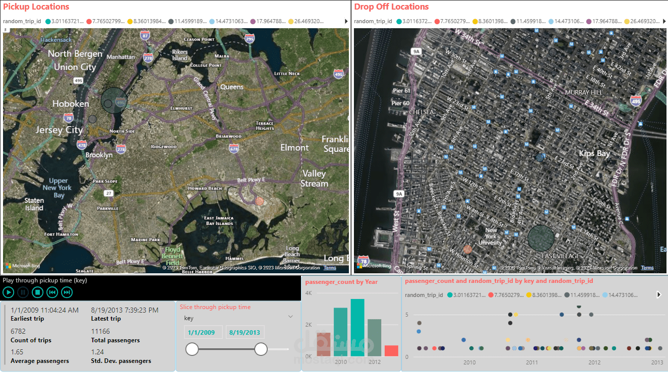Select the red 2013 bar in passenger_count chart
Image resolution: width=668 pixels, height=374 pixels.
tap(391, 350)
